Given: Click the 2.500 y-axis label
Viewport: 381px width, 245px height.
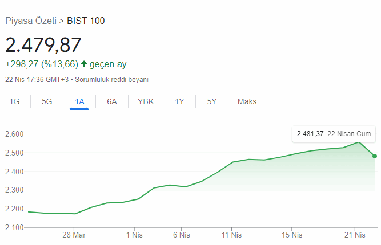Looking at the screenshot, I should (x=14, y=153).
